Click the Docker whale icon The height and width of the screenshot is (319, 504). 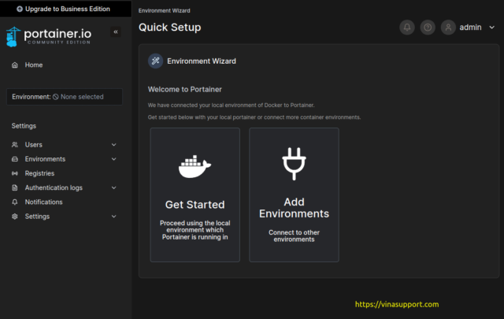195,167
